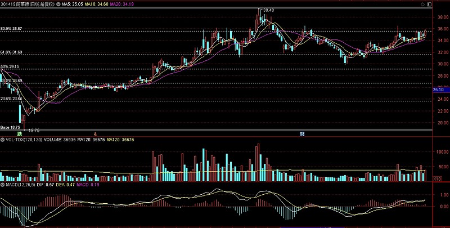Click the diamond icon at top right
This screenshot has height=228, width=450.
pos(423,5)
